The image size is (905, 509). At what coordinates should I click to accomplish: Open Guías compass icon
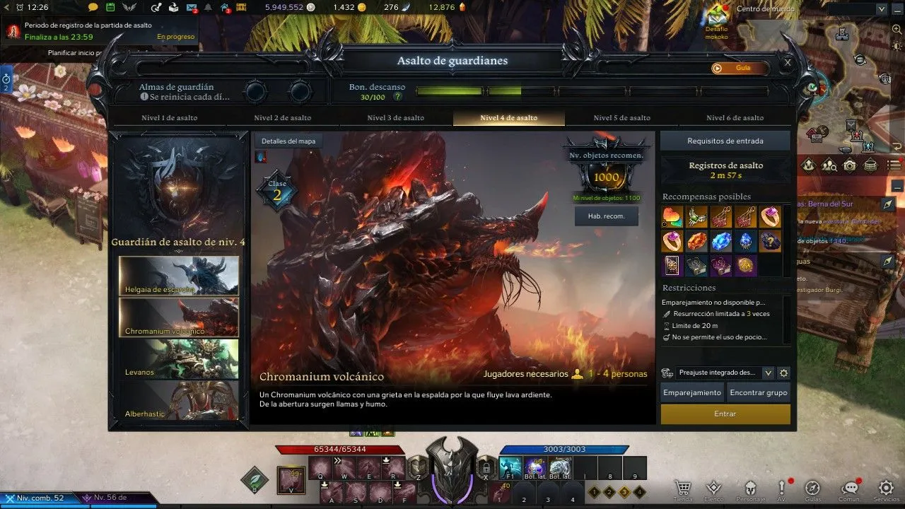tap(812, 488)
